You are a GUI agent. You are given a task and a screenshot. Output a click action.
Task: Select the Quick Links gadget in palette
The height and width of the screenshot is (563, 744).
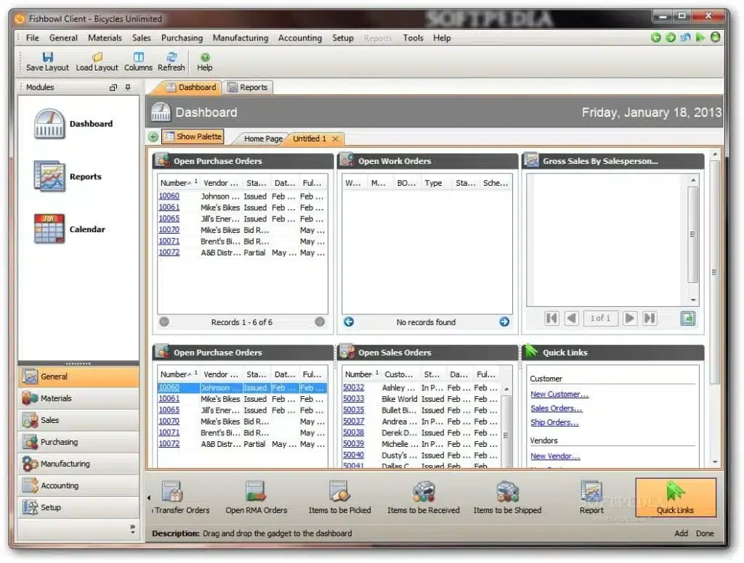pyautogui.click(x=675, y=497)
